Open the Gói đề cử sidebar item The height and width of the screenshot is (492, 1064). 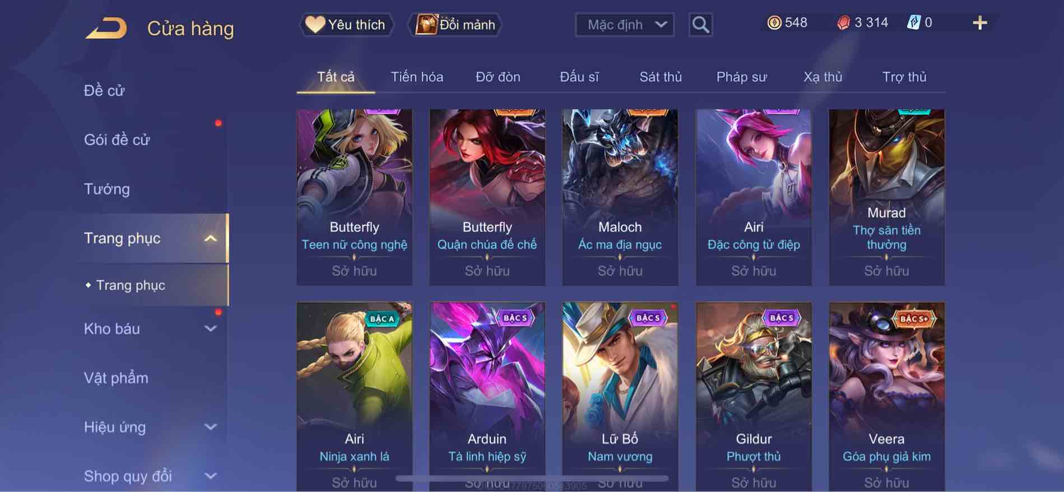pyautogui.click(x=117, y=140)
